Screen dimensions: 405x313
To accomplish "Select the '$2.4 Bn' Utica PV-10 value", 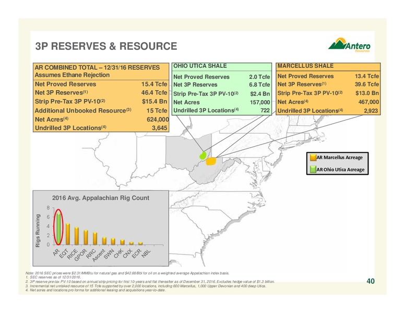I will [260, 94].
